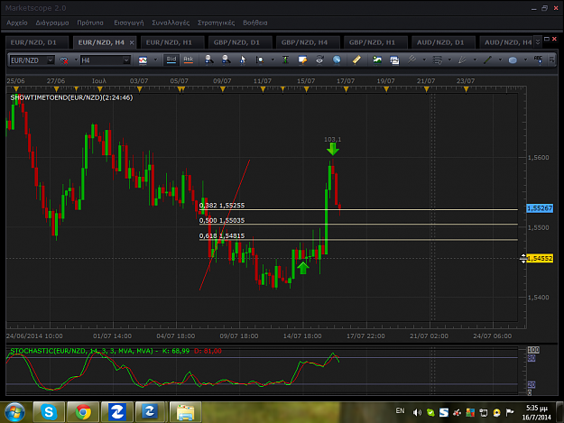Click the area zoom tool icon
This screenshot has height=423, width=564.
pos(260,60)
